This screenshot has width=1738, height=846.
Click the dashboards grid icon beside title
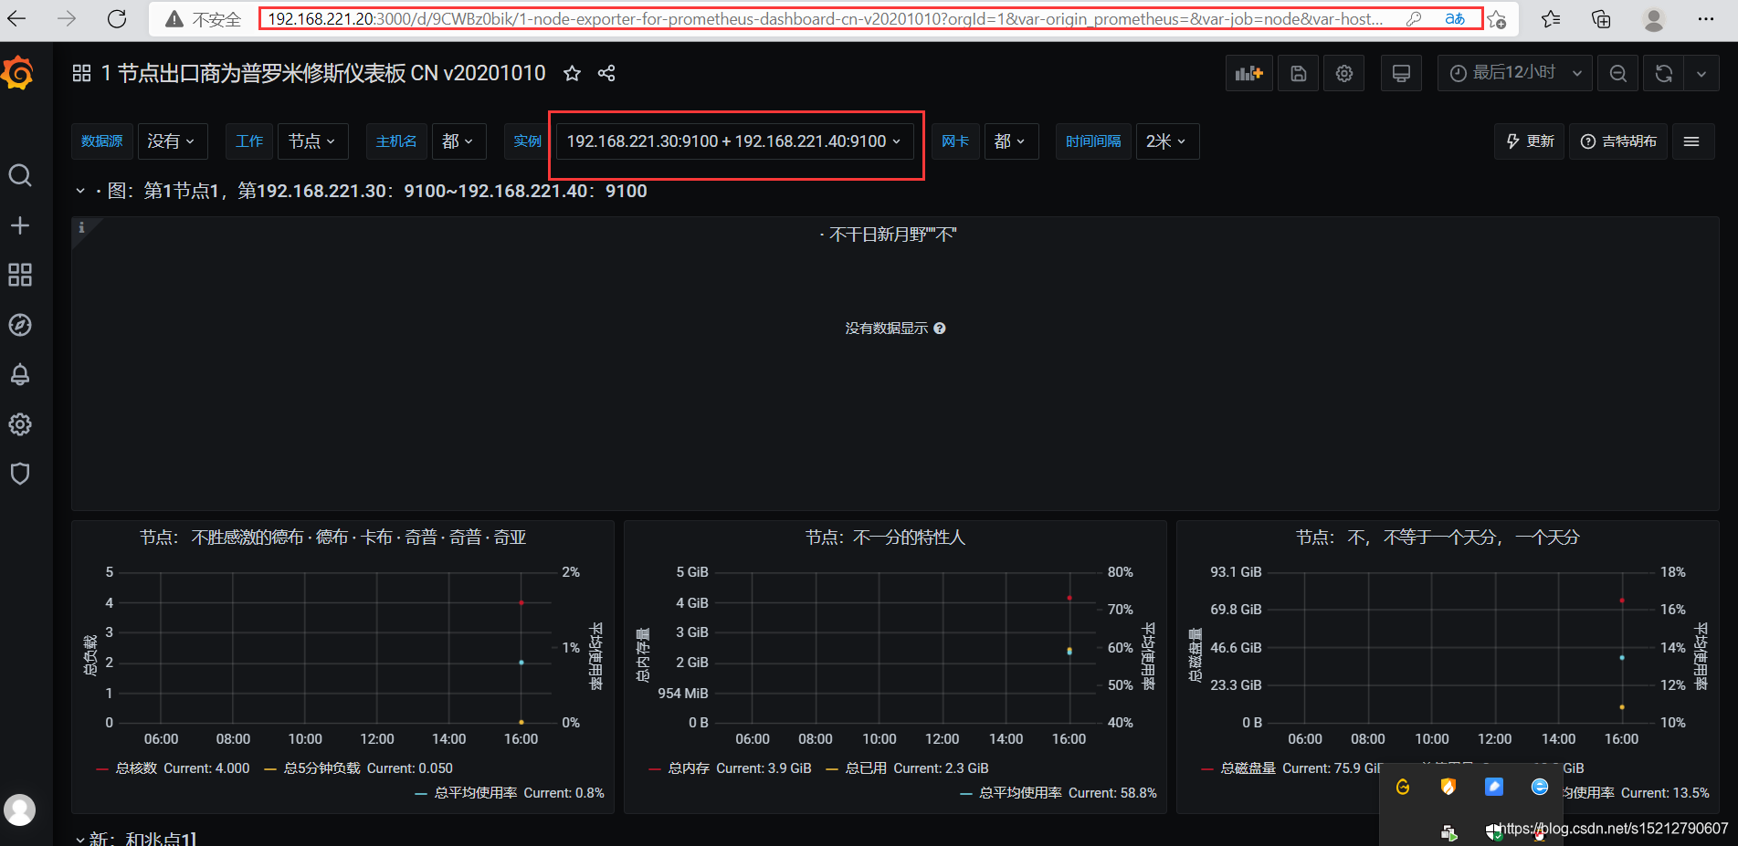pos(82,73)
